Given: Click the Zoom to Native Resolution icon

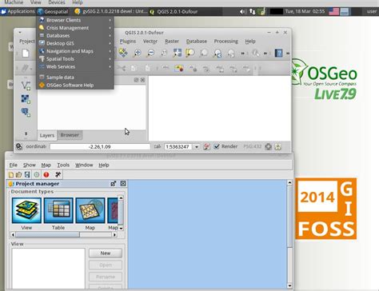Looking at the screenshot, I should (164, 53).
